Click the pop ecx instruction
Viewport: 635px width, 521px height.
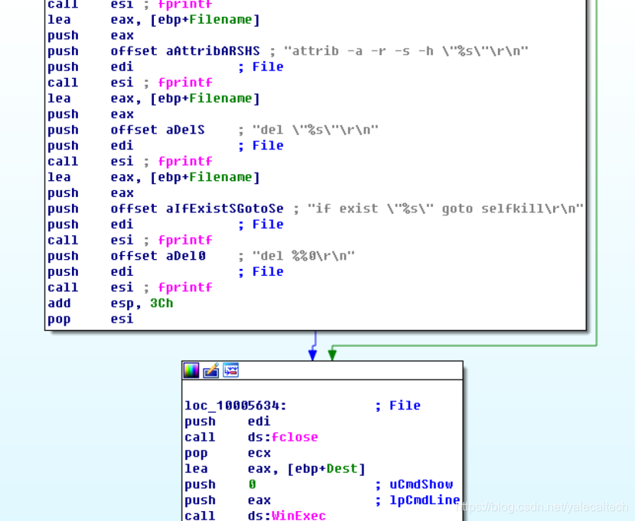[x=227, y=453]
